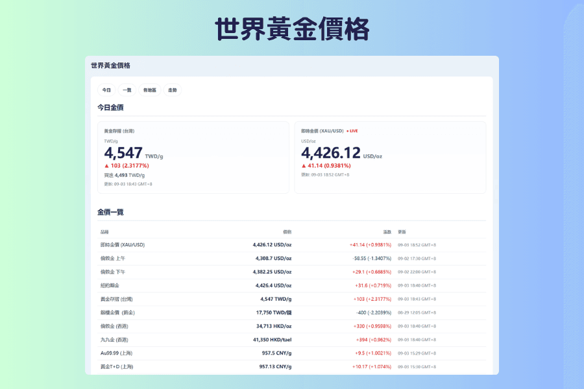Click the 金價一覽 section heading
This screenshot has width=584, height=389.
[x=110, y=212]
